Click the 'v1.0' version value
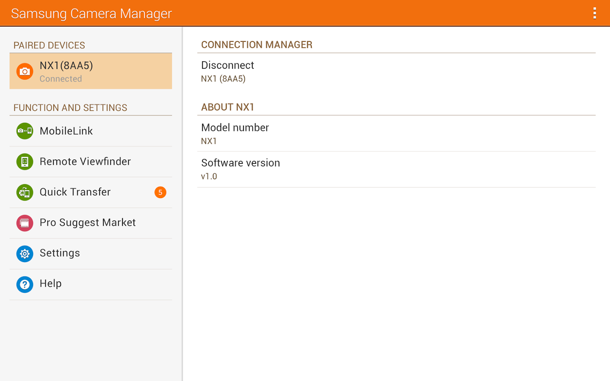Viewport: 610px width, 381px height. pyautogui.click(x=209, y=177)
